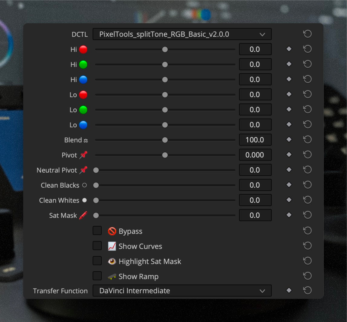Reset the Clean Blacks value
Viewport: 347px width, 322px height.
coord(307,185)
